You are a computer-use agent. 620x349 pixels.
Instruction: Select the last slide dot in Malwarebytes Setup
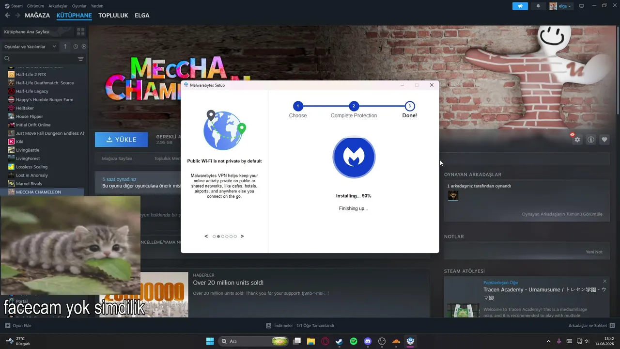[235, 237]
